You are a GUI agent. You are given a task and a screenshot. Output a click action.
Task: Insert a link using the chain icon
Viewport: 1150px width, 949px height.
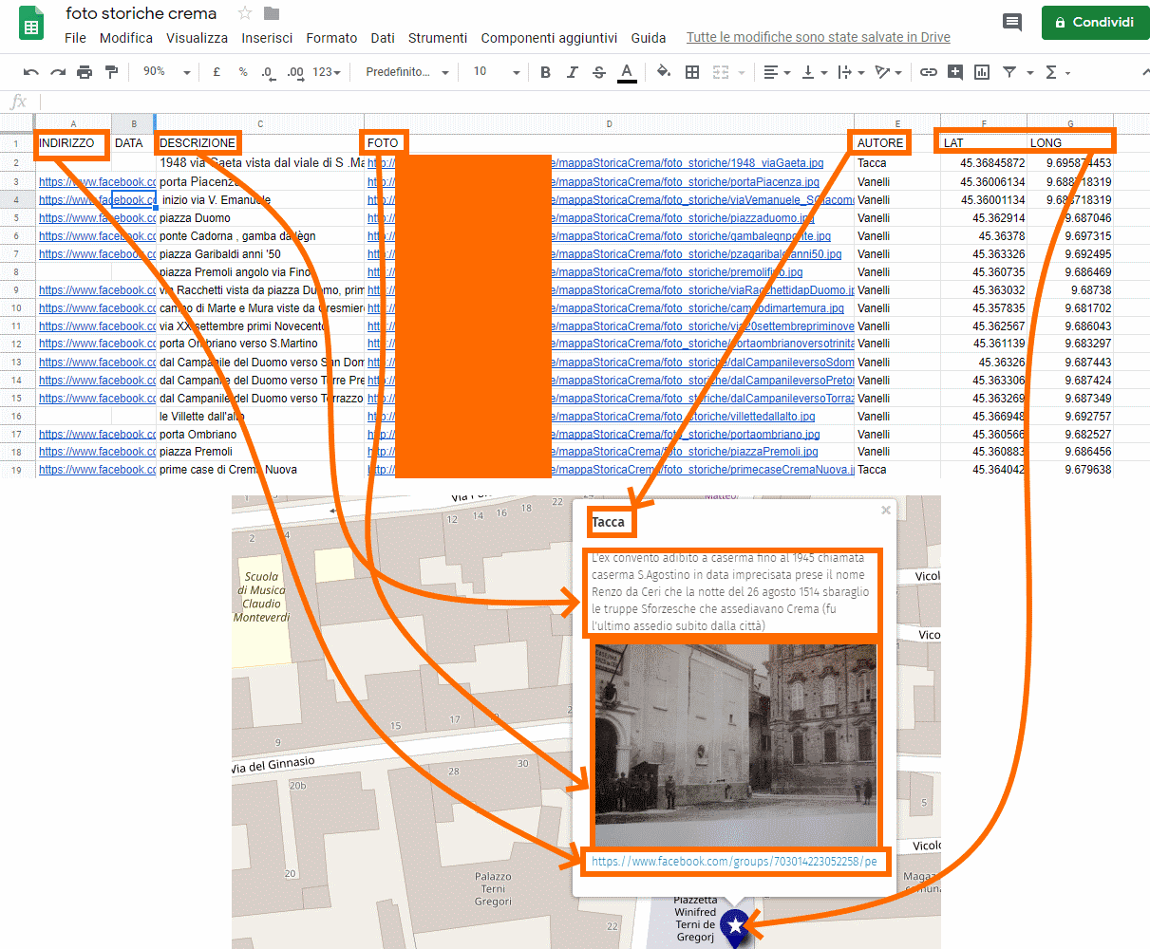pyautogui.click(x=929, y=72)
